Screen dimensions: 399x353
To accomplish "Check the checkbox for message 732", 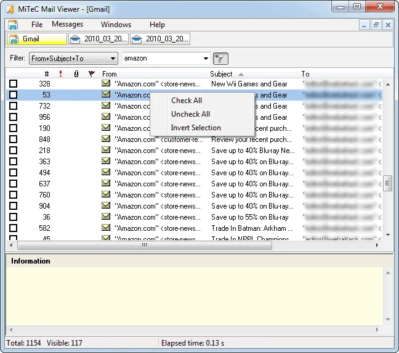I will click(x=13, y=106).
